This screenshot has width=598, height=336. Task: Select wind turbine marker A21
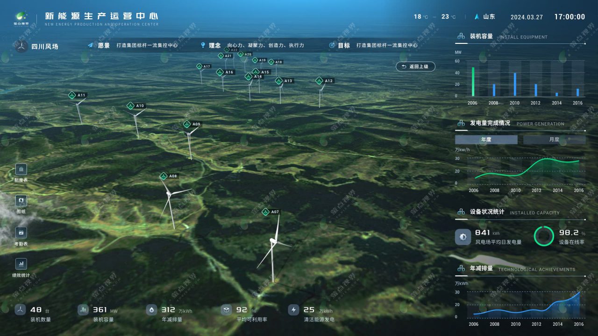pos(225,56)
